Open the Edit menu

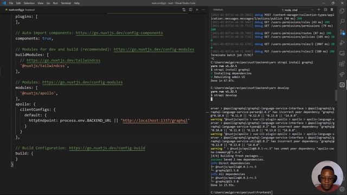click(18, 3)
